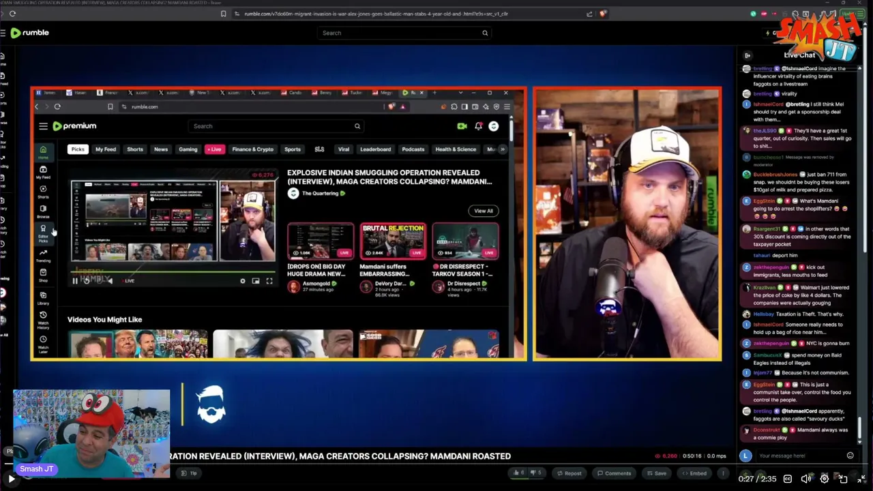
Task: Open Watch Later in the inner Rumble sidebar
Action: (43, 344)
